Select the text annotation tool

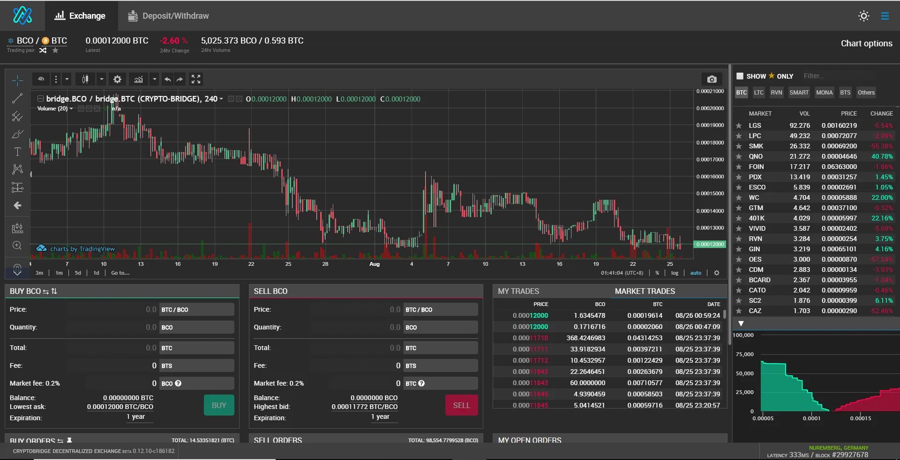coord(17,152)
